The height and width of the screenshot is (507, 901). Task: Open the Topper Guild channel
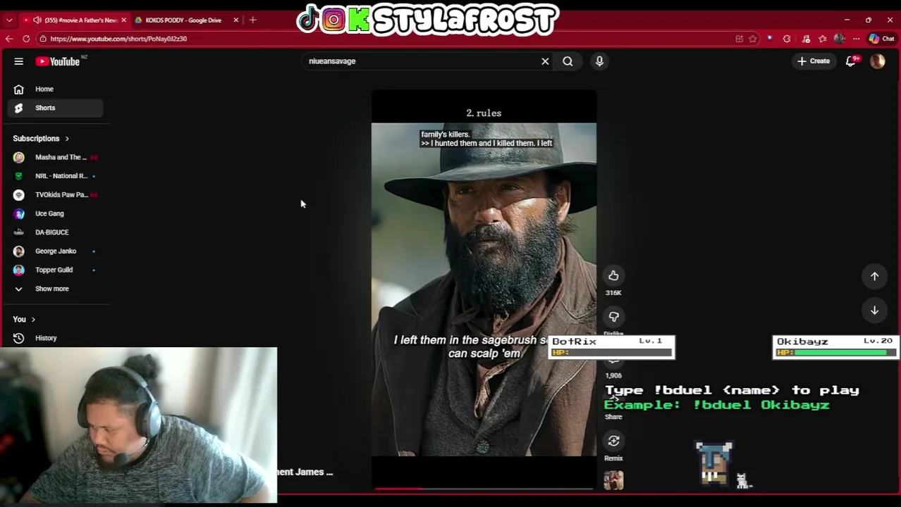click(56, 270)
